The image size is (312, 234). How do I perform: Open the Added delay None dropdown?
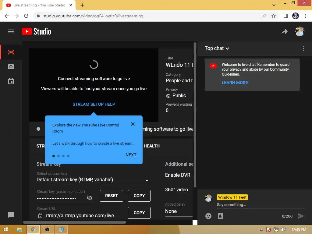[x=179, y=211]
